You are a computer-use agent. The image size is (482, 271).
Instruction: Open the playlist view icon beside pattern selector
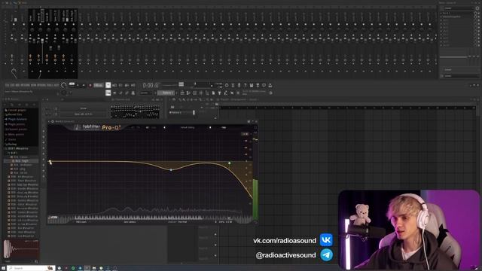coord(182,93)
